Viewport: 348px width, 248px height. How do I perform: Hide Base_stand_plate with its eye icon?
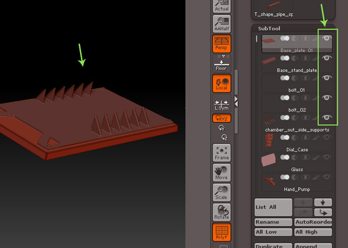[327, 58]
